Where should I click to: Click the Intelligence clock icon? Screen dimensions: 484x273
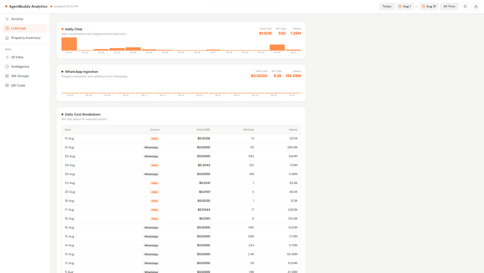pyautogui.click(x=7, y=67)
